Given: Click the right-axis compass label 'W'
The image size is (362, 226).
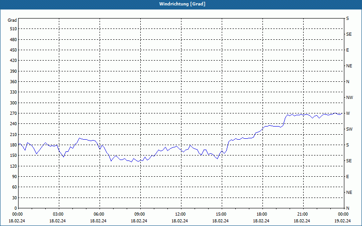Looking at the screenshot, I should 348,113.
